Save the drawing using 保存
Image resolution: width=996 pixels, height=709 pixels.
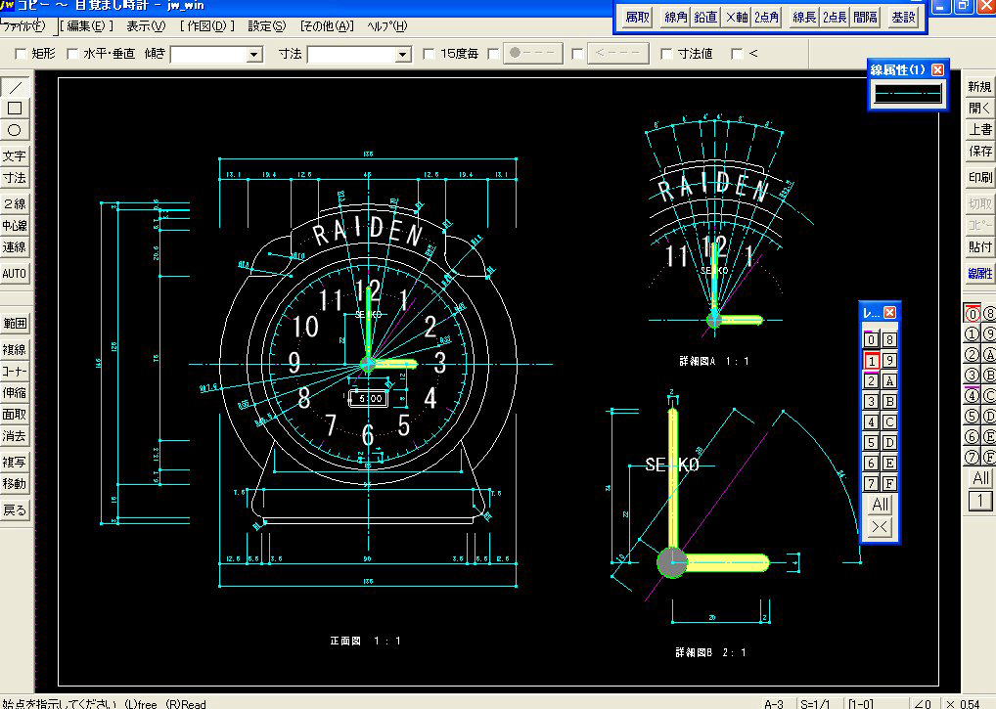pyautogui.click(x=979, y=151)
